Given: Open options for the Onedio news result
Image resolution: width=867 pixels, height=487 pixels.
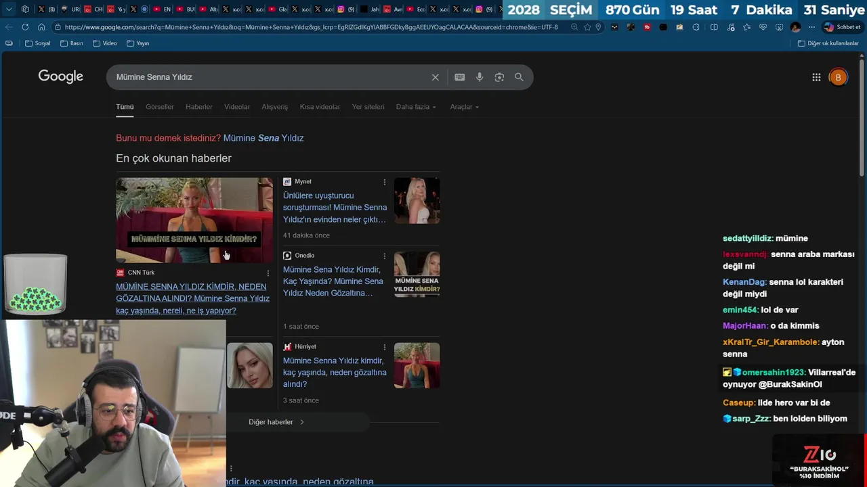Looking at the screenshot, I should pyautogui.click(x=385, y=256).
